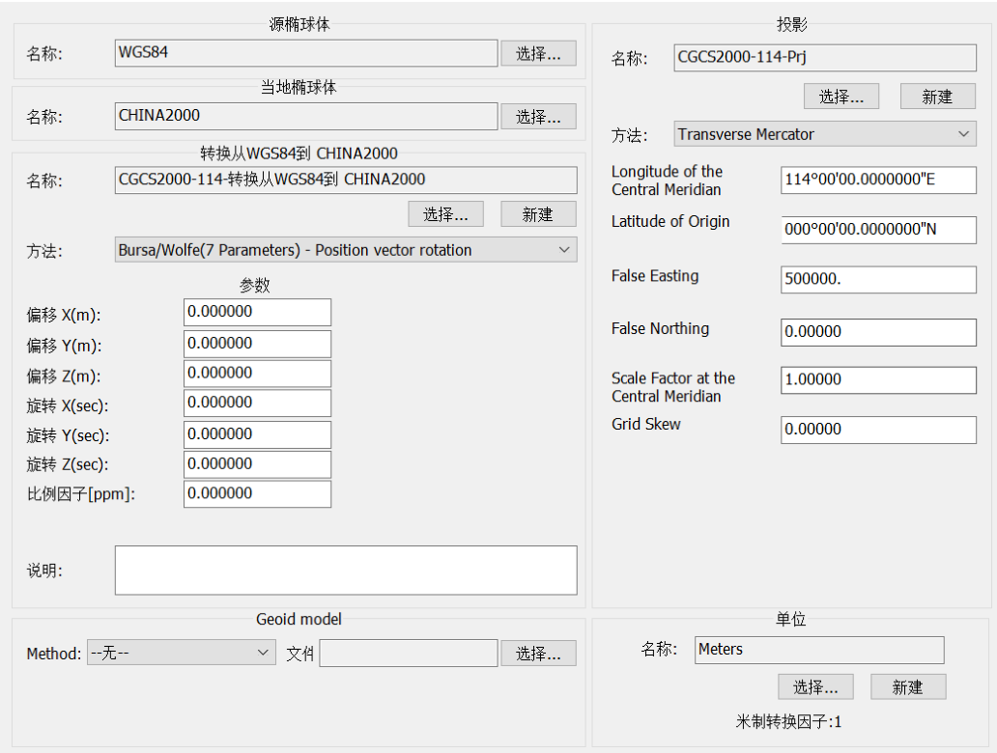Click the 偏移 X(m) input field
Screen dimensions: 997x753
(x=257, y=313)
